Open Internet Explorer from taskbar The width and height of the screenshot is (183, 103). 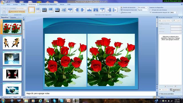pyautogui.click(x=40, y=101)
